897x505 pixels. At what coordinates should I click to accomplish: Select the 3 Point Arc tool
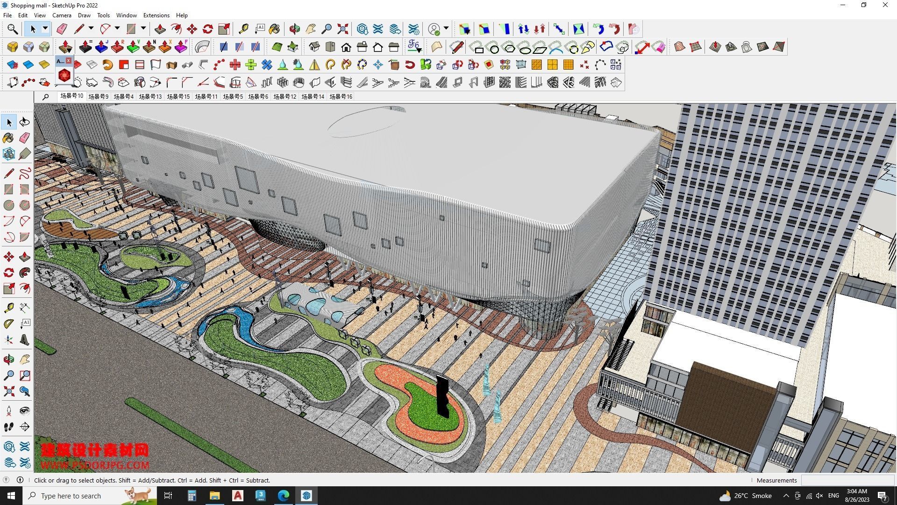(x=9, y=237)
